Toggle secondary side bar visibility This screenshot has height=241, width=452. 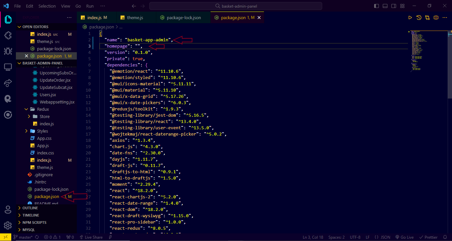pos(394,6)
